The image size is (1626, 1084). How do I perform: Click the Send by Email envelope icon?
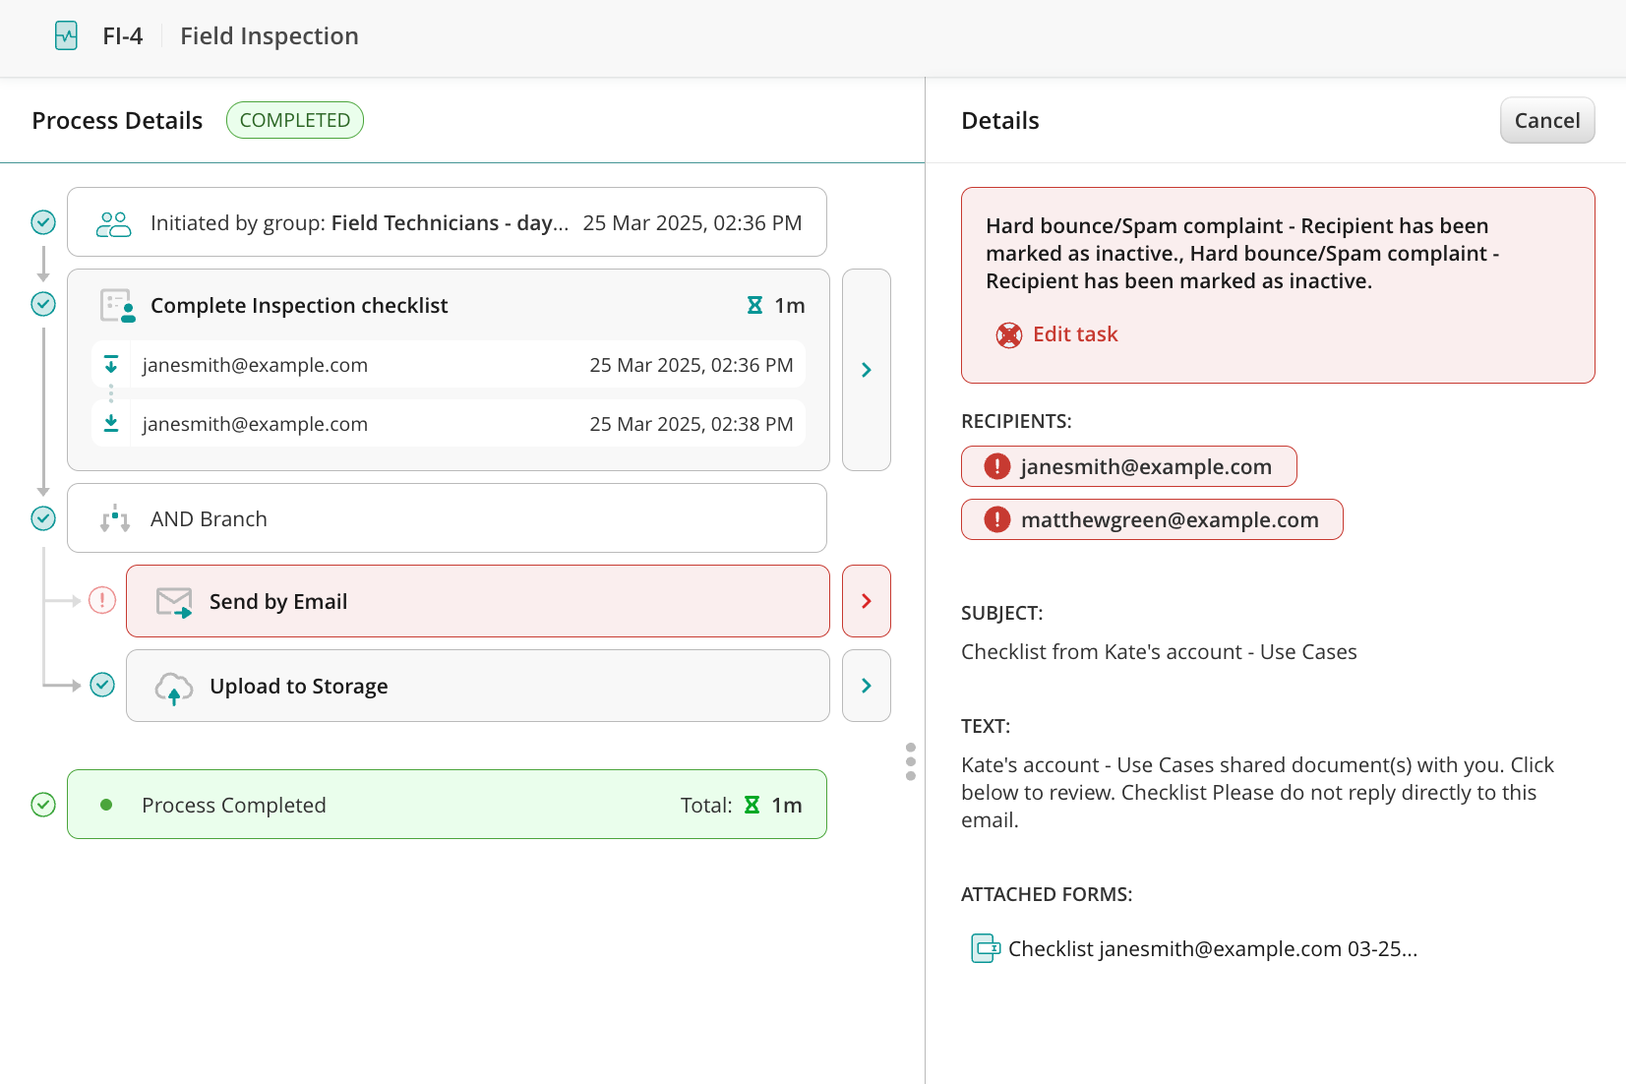[x=174, y=602]
